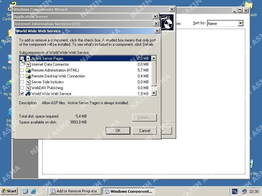Select the WebDAV Publishing label
Image resolution: width=262 pixels, height=196 pixels.
tap(47, 88)
